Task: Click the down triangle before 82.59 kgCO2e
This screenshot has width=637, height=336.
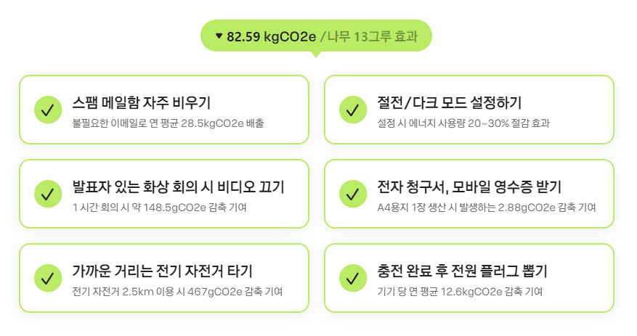Action: (x=219, y=36)
